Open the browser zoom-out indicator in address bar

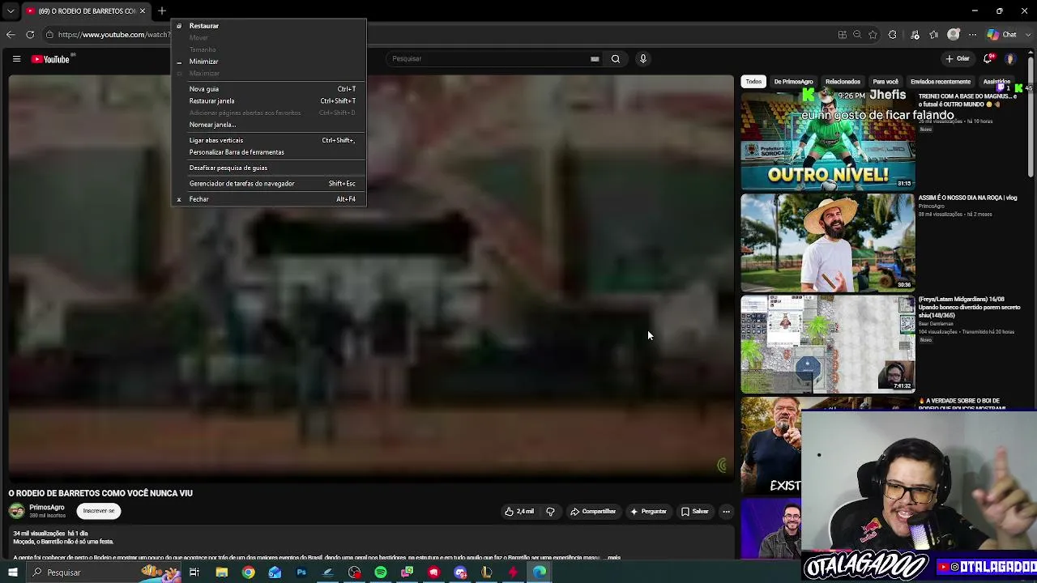pyautogui.click(x=857, y=35)
